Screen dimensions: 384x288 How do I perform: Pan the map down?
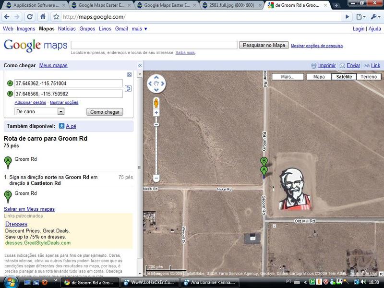pos(156,90)
